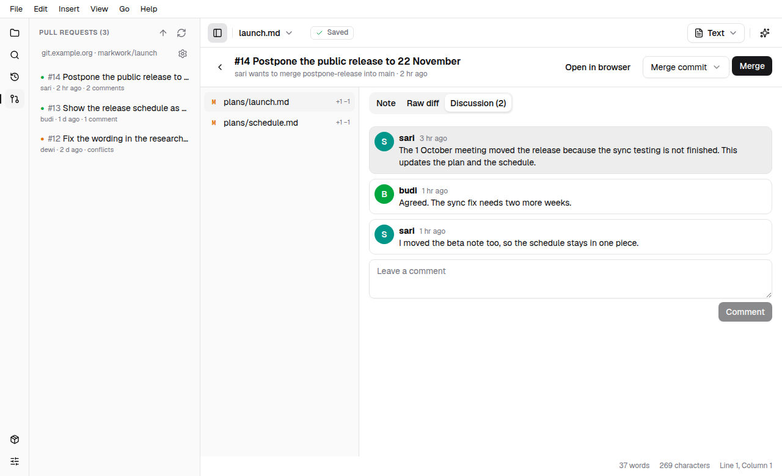Open the AI sparkle assistant icon
This screenshot has height=476, width=782.
pos(765,33)
